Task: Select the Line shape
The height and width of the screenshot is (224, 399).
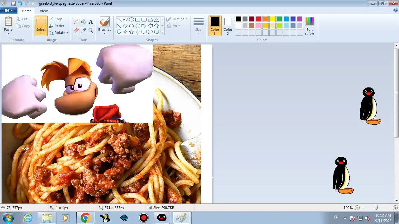Action: (x=119, y=19)
